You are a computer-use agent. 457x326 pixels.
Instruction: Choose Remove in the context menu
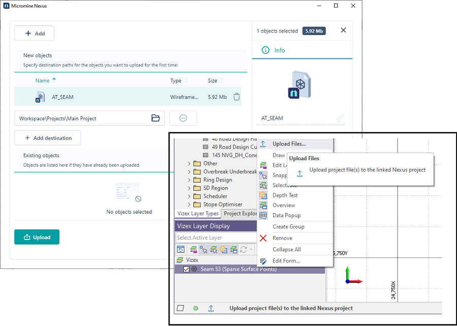click(295, 238)
